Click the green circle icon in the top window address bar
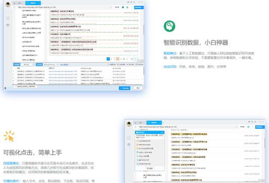269x183 pixels. coord(123,7)
